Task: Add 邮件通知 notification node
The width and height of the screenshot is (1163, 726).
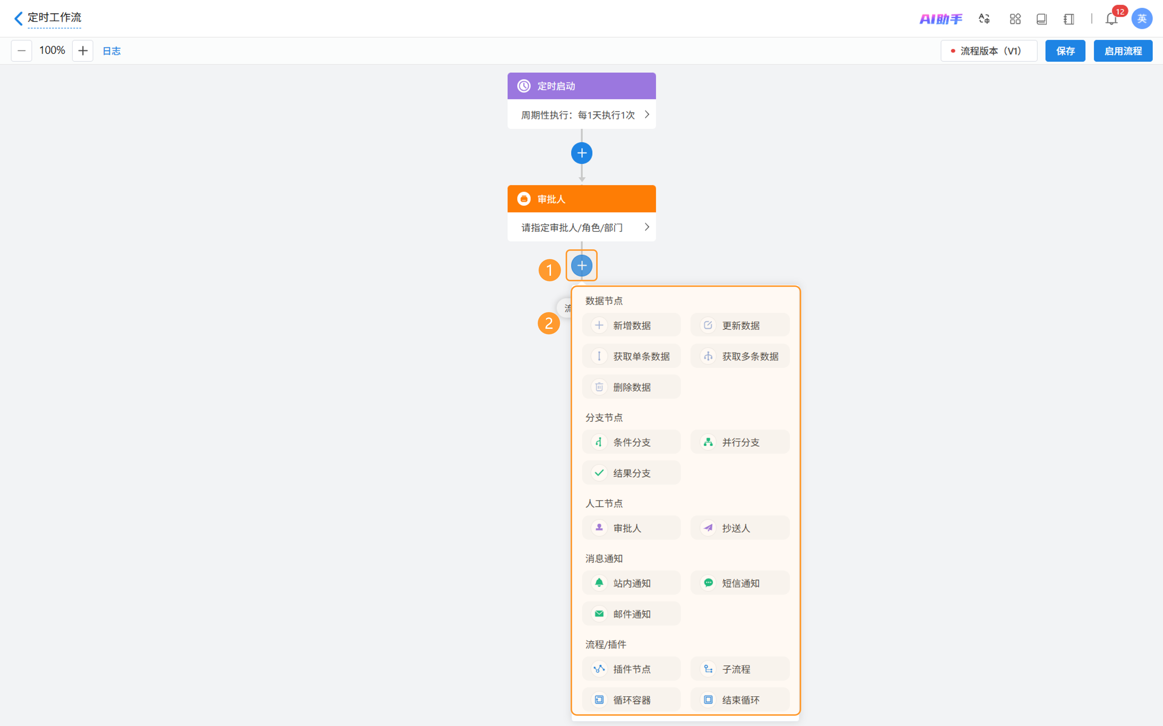Action: tap(631, 614)
